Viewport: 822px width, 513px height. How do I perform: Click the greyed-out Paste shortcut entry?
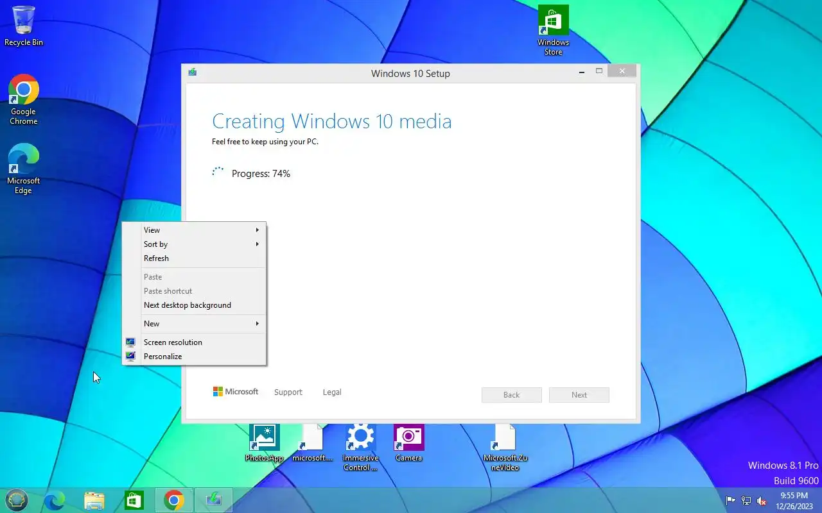point(194,291)
